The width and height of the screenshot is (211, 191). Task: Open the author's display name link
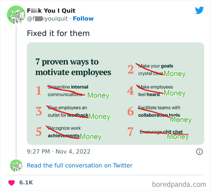pos(51,11)
